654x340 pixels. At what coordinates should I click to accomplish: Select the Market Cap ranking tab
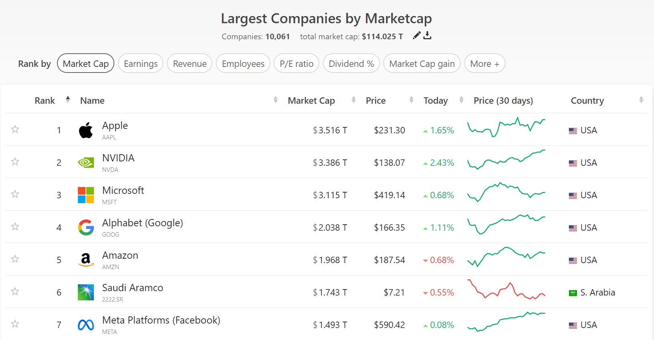[x=86, y=63]
